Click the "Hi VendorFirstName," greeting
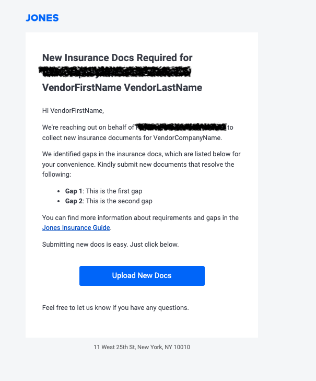The image size is (316, 381). [73, 110]
